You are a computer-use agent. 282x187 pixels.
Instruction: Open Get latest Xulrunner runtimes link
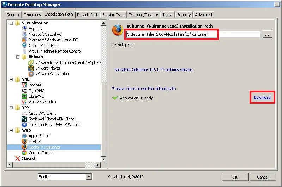(154, 70)
